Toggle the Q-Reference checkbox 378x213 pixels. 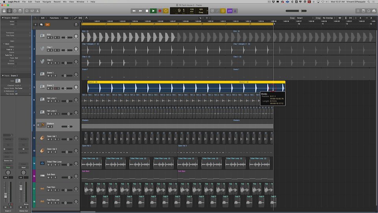pyautogui.click(x=16, y=91)
